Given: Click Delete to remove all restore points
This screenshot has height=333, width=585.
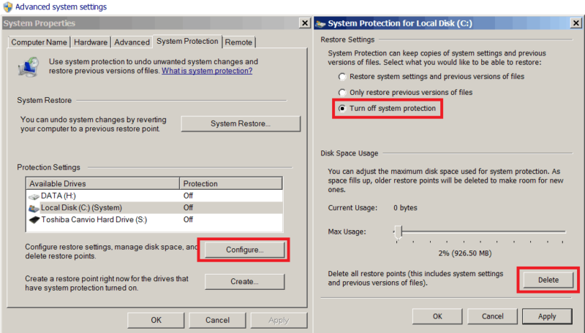Looking at the screenshot, I should click(548, 280).
